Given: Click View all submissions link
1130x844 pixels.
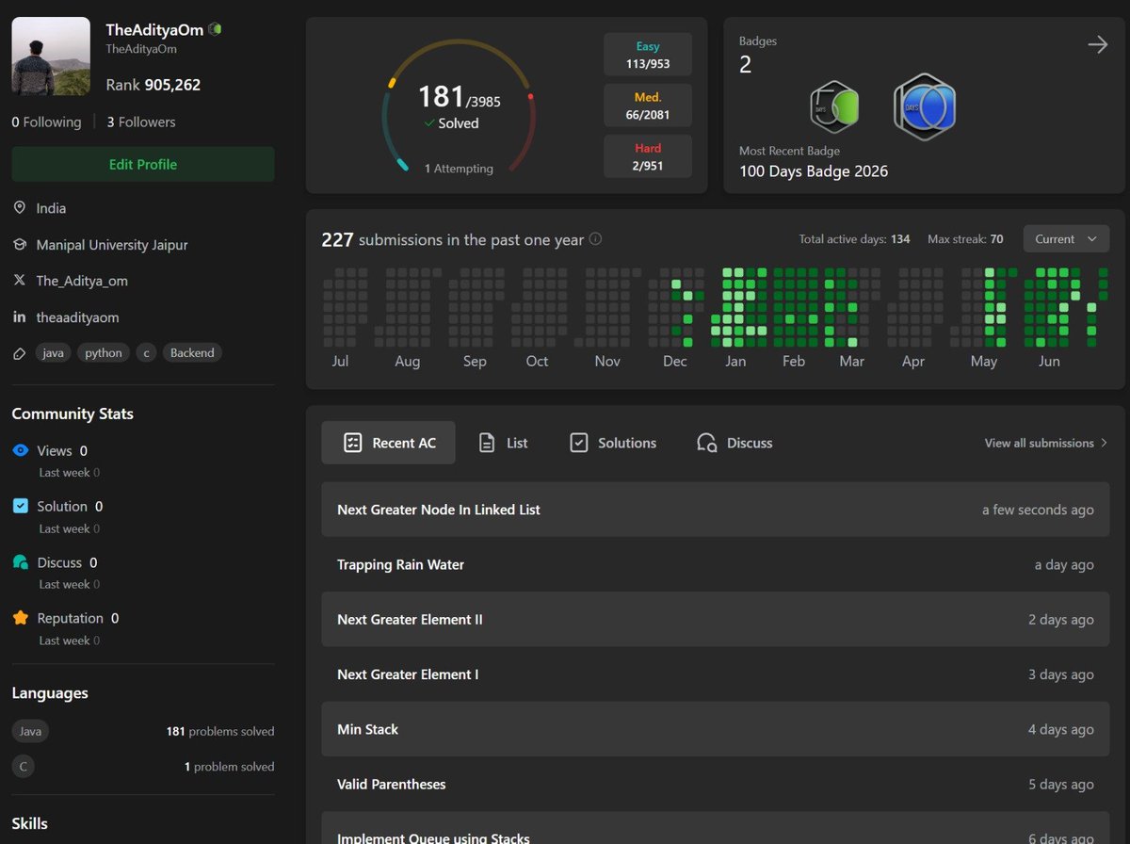Looking at the screenshot, I should (1045, 443).
